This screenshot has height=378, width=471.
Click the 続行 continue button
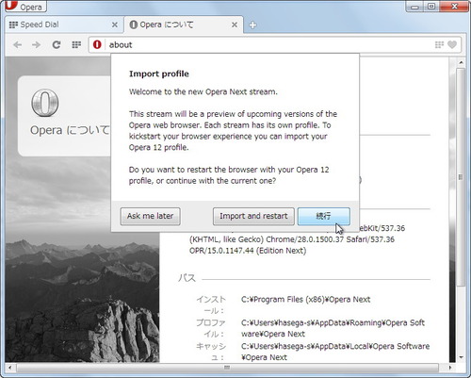pos(323,216)
